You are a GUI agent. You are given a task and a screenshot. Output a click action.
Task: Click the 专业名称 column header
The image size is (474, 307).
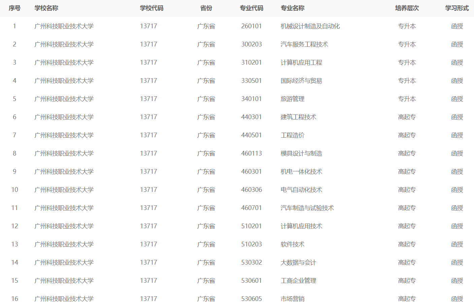(293, 8)
